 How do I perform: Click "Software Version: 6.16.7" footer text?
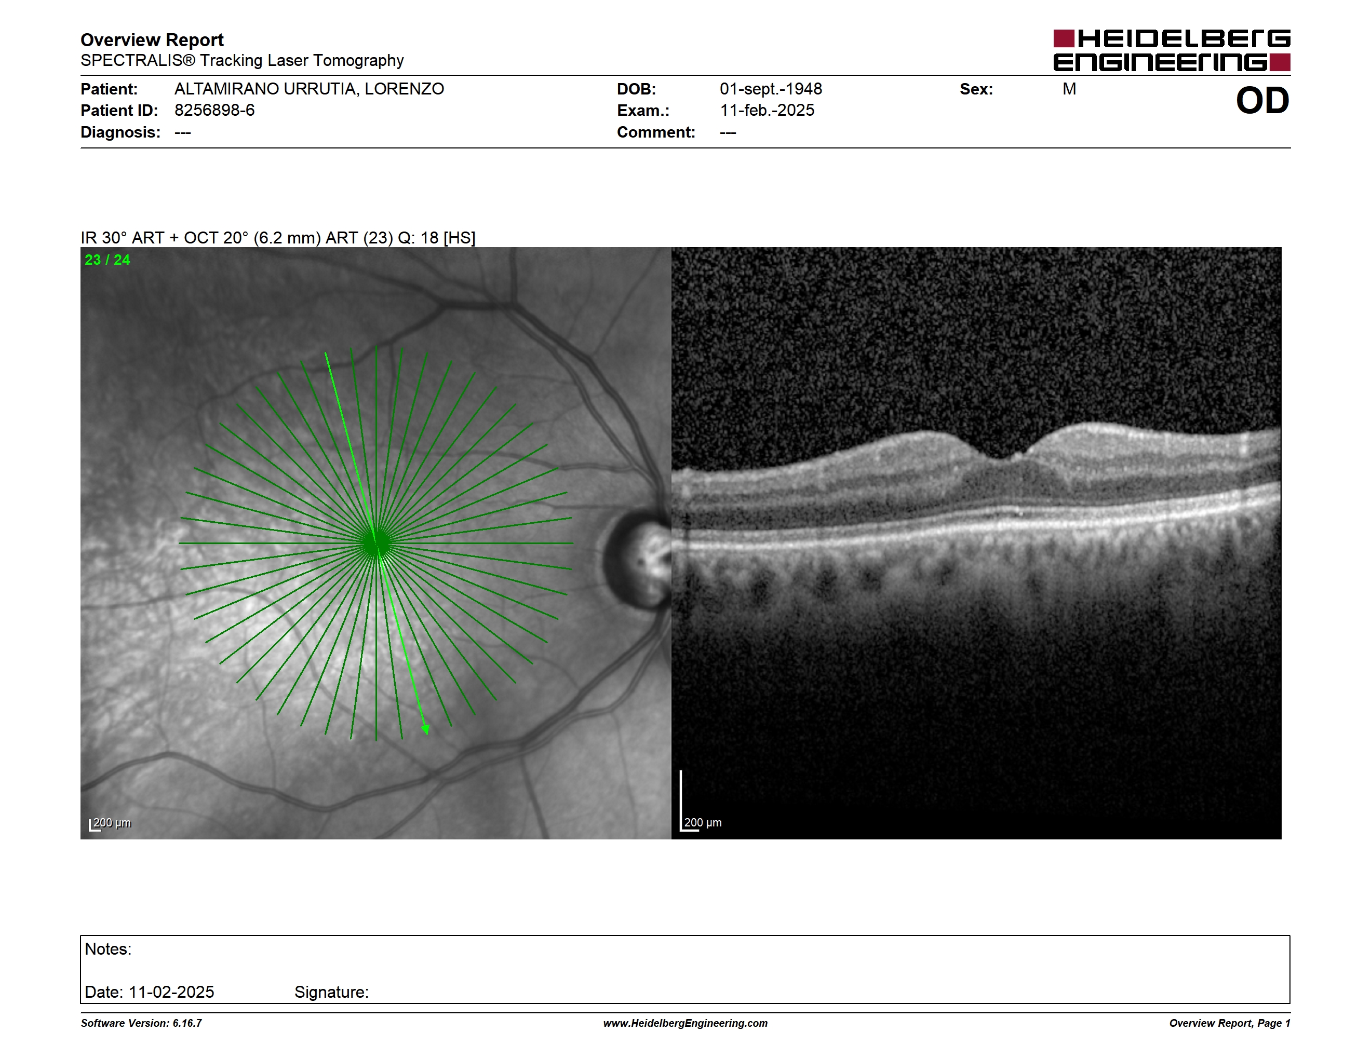click(141, 1023)
